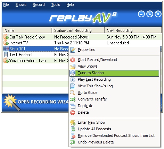
Task: Choose Enter New Show menu entry
Action: [114, 122]
